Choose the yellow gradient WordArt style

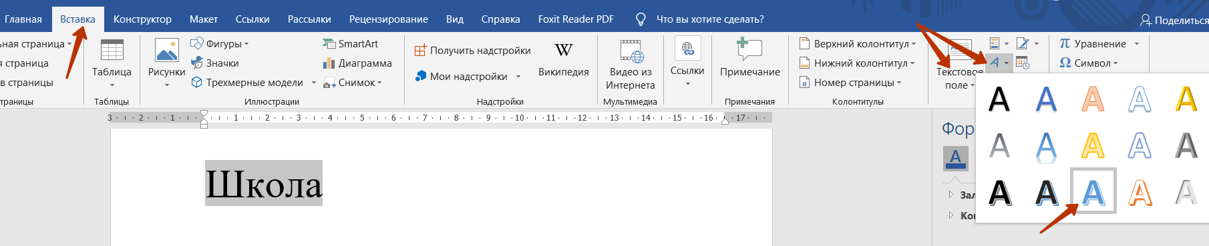1186,99
